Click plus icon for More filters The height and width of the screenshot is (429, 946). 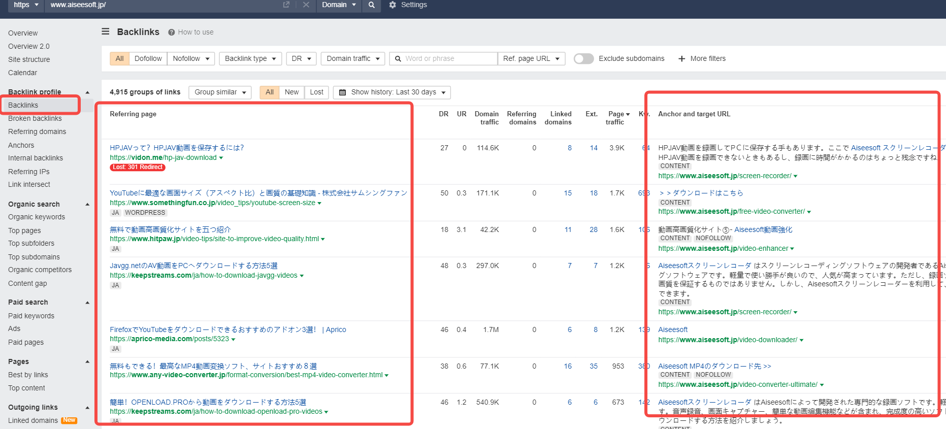point(682,58)
